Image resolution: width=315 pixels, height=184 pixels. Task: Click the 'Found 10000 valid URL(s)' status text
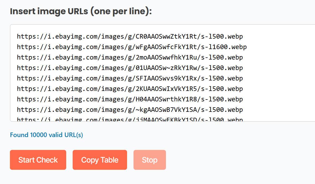[x=46, y=135]
